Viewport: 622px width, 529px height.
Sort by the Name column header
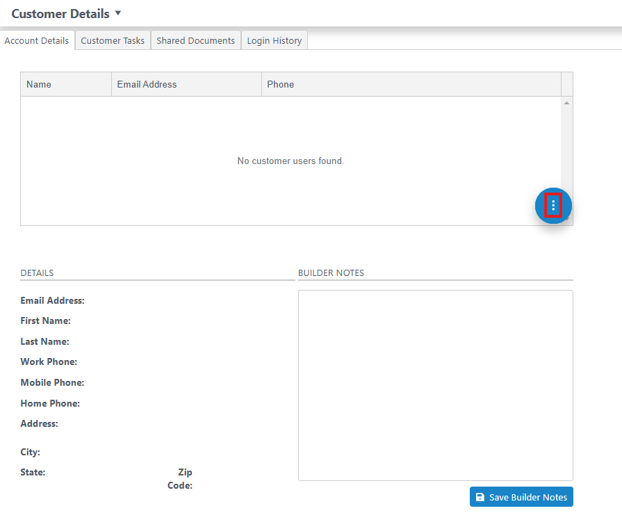pyautogui.click(x=66, y=84)
